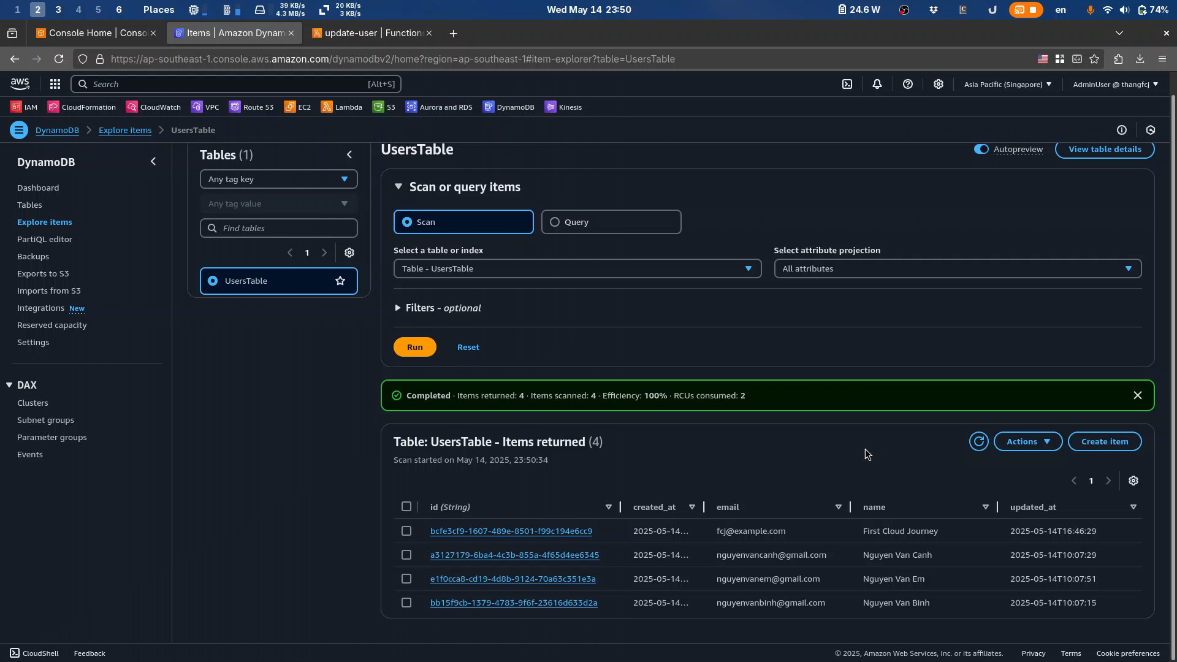Check the row for Nguyen Van Binh
This screenshot has width=1177, height=662.
pyautogui.click(x=406, y=603)
